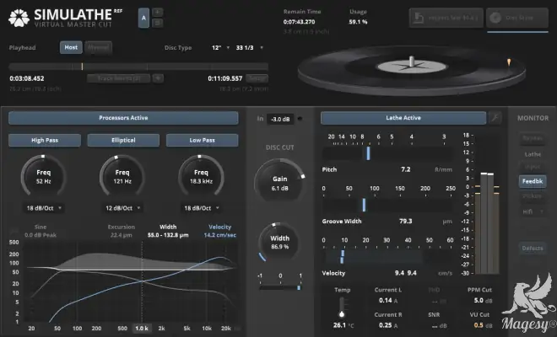557x337 pixels.
Task: Click the playhead position marker on timeline
Action: point(82,67)
